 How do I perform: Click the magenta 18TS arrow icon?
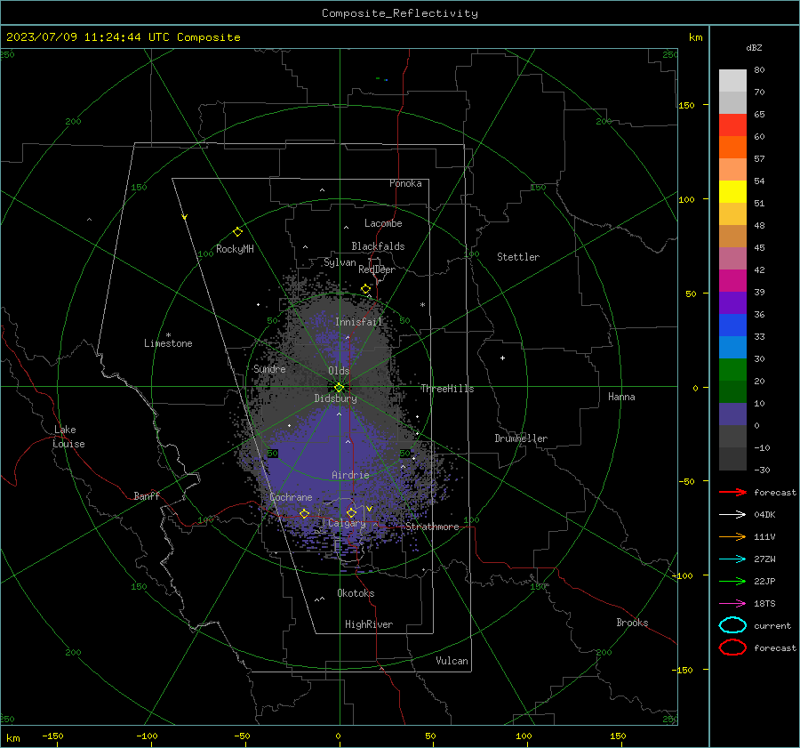coord(732,604)
